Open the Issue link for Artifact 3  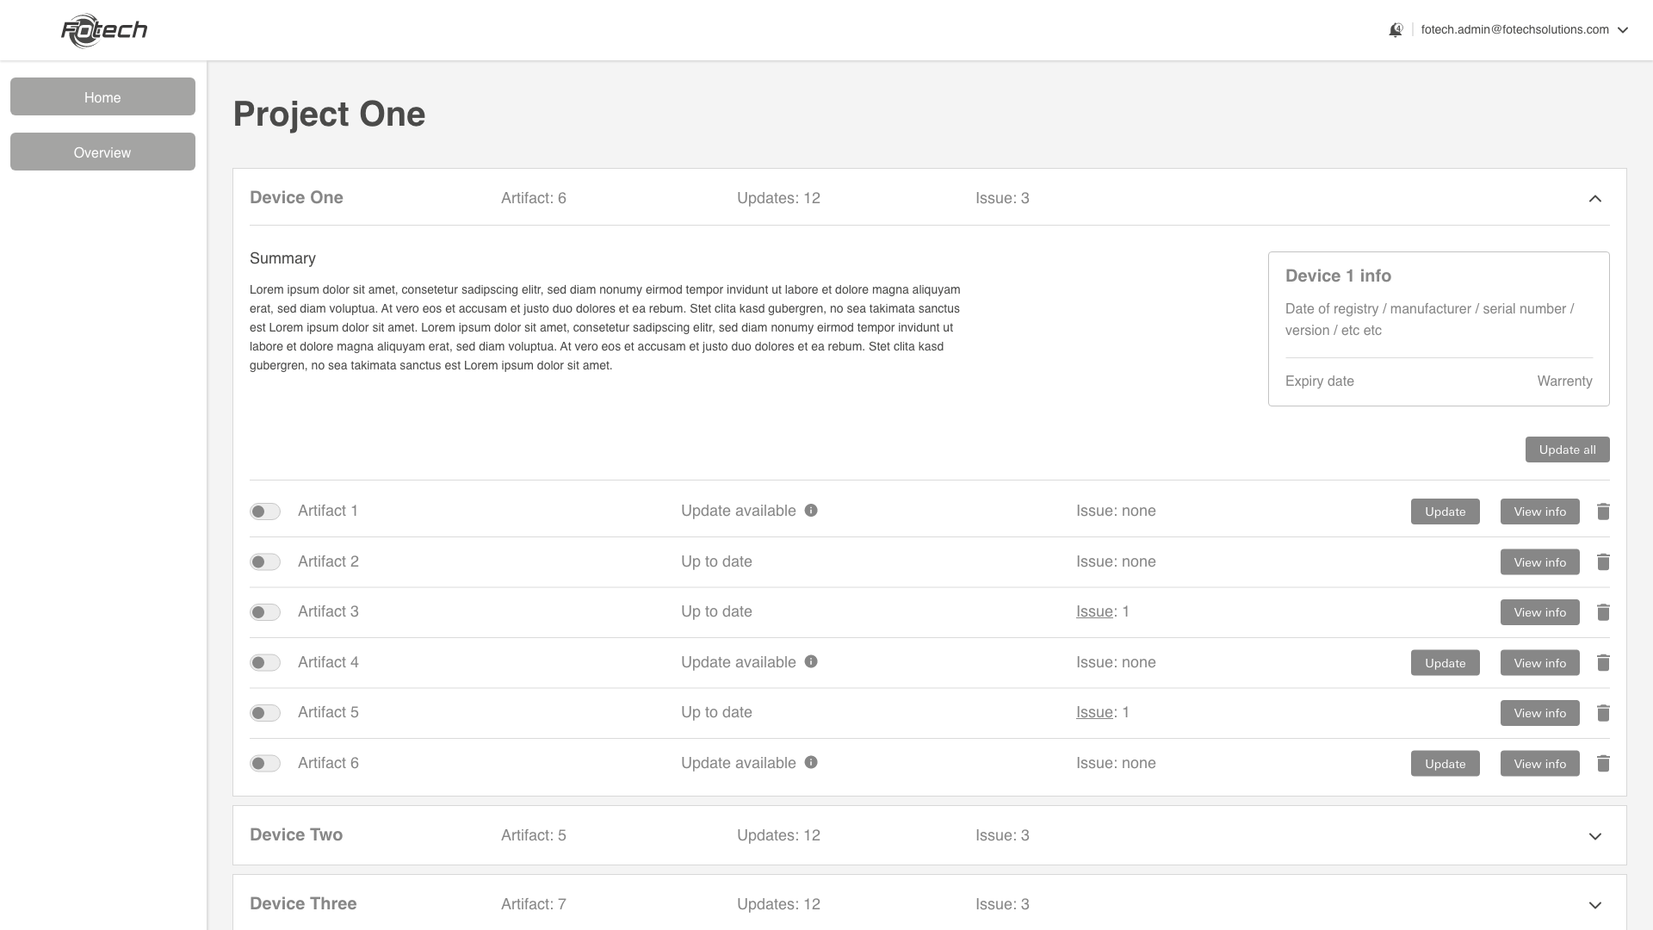coord(1094,611)
